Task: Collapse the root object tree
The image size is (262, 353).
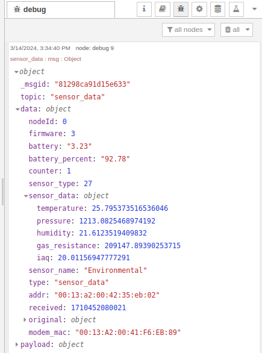Action: pos(16,72)
